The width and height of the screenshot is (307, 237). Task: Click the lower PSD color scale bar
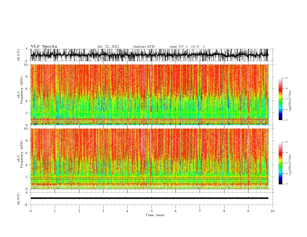[280, 163]
